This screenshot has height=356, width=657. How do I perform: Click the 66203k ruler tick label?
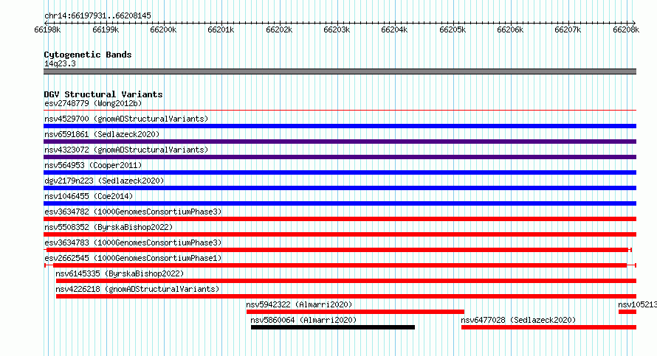point(337,29)
